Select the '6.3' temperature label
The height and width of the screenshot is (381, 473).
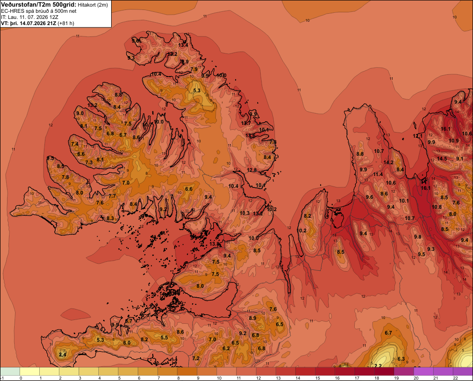pos(401,359)
